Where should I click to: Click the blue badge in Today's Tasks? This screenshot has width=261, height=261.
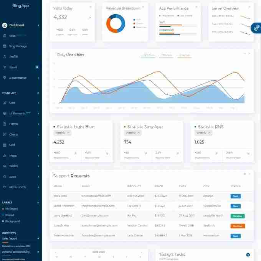[x=248, y=255]
